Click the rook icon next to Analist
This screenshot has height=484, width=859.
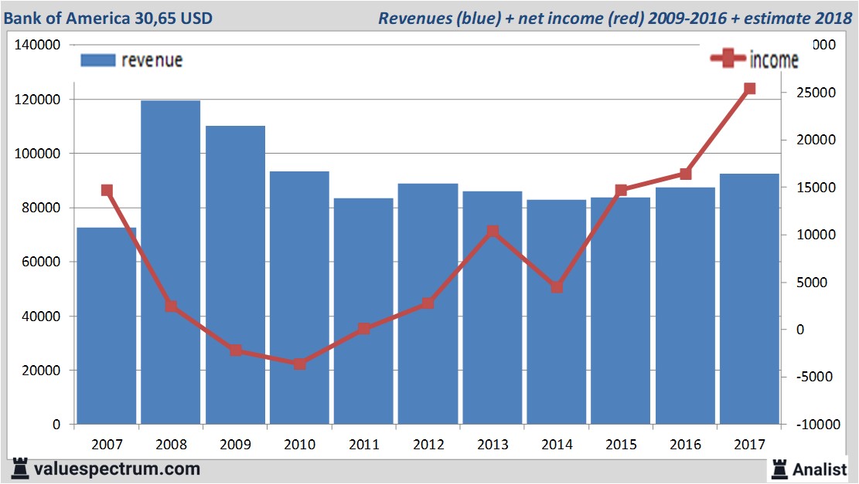point(779,469)
